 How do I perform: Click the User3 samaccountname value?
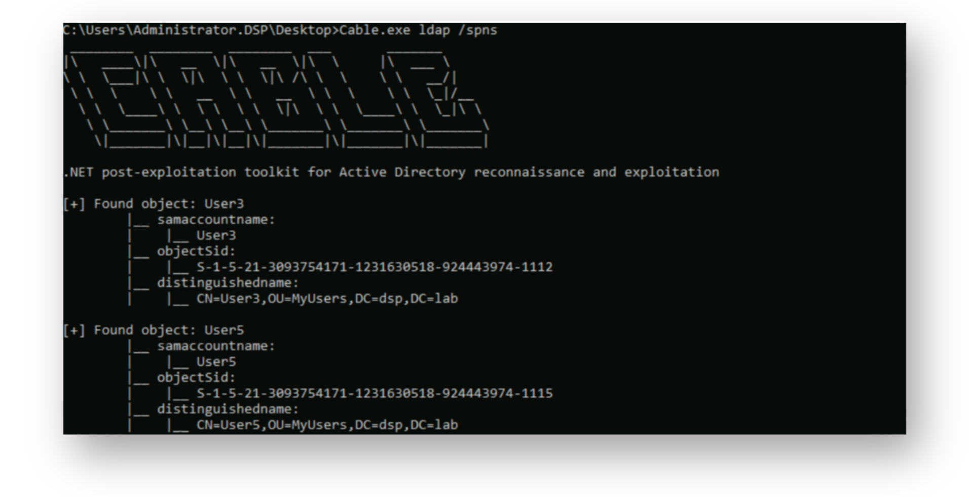click(216, 235)
